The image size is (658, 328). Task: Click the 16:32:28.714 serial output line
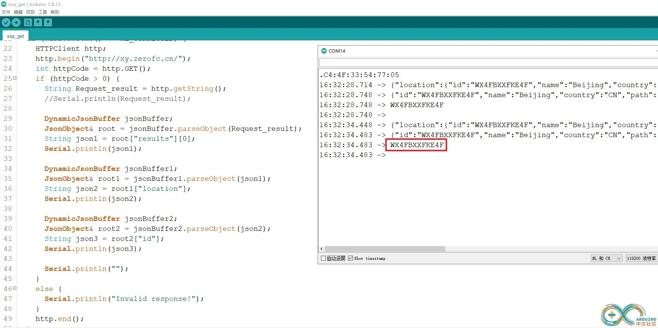tap(489, 85)
